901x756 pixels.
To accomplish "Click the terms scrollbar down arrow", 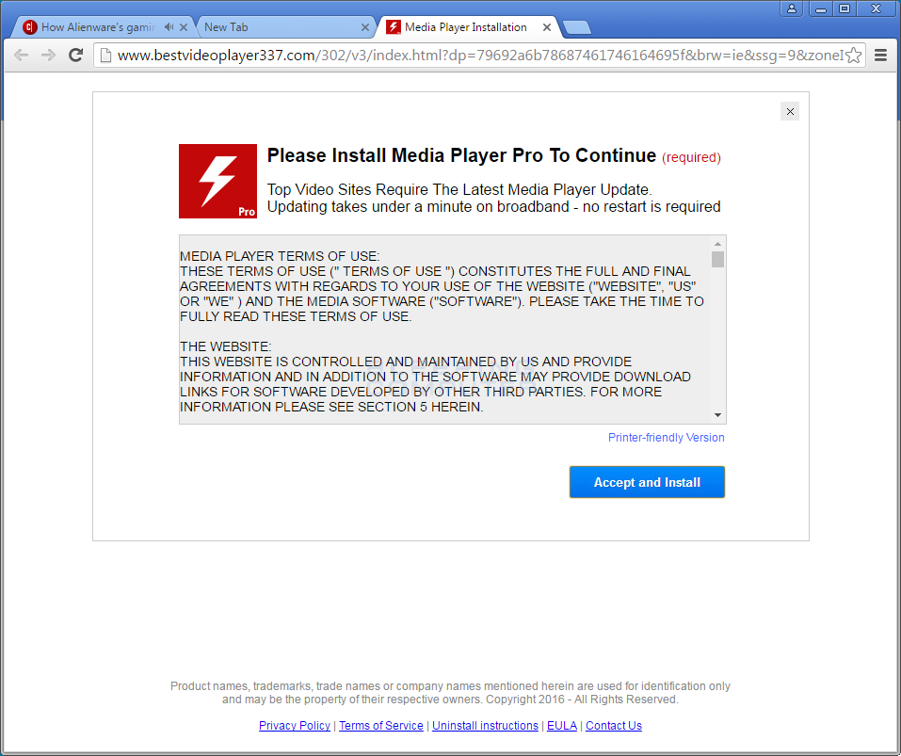I will point(717,415).
